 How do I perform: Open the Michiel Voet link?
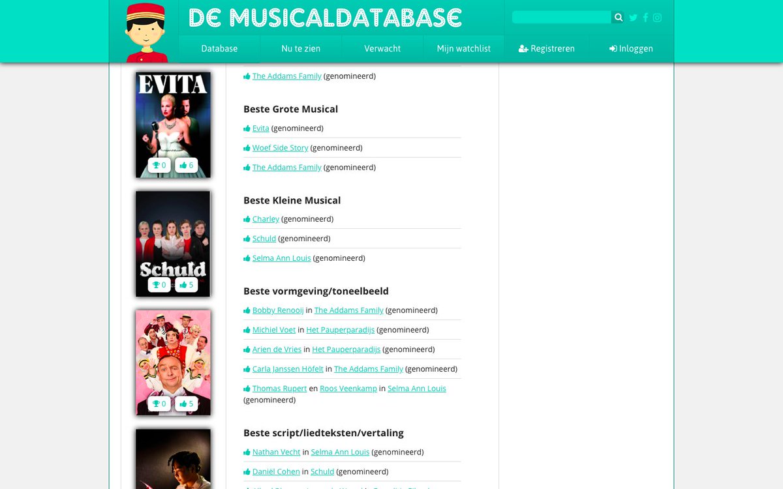click(x=274, y=330)
